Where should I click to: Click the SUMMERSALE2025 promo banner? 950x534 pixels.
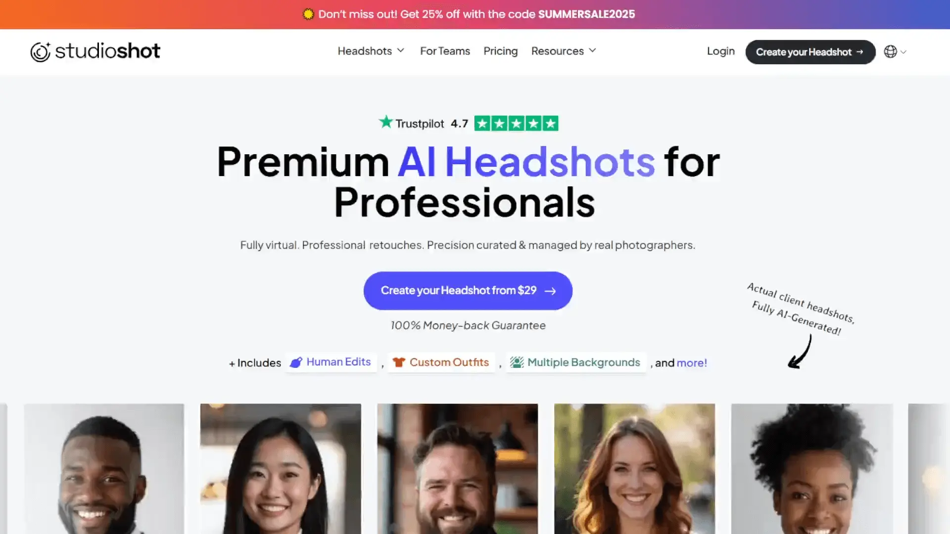click(475, 14)
